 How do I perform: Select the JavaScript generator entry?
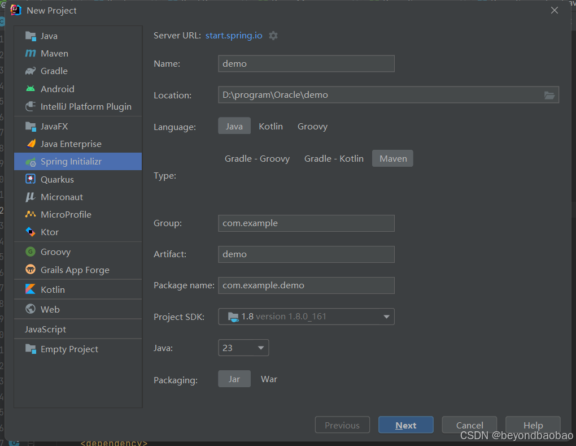coord(45,329)
